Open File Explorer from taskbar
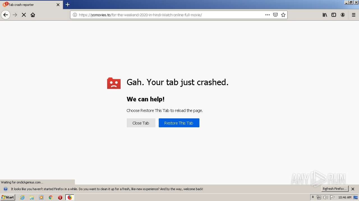 click(32, 197)
